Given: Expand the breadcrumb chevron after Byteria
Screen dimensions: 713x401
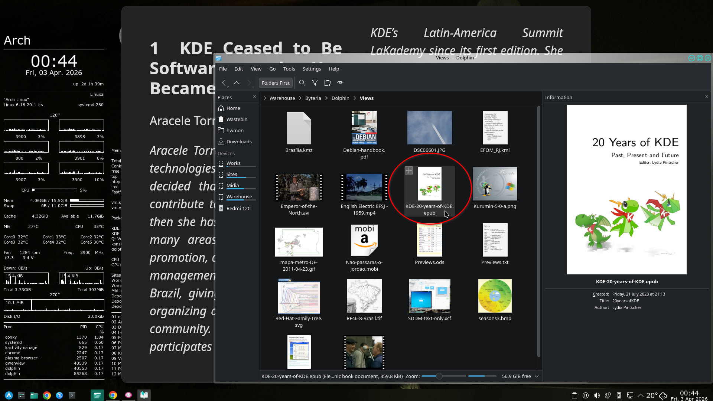Looking at the screenshot, I should [x=326, y=98].
